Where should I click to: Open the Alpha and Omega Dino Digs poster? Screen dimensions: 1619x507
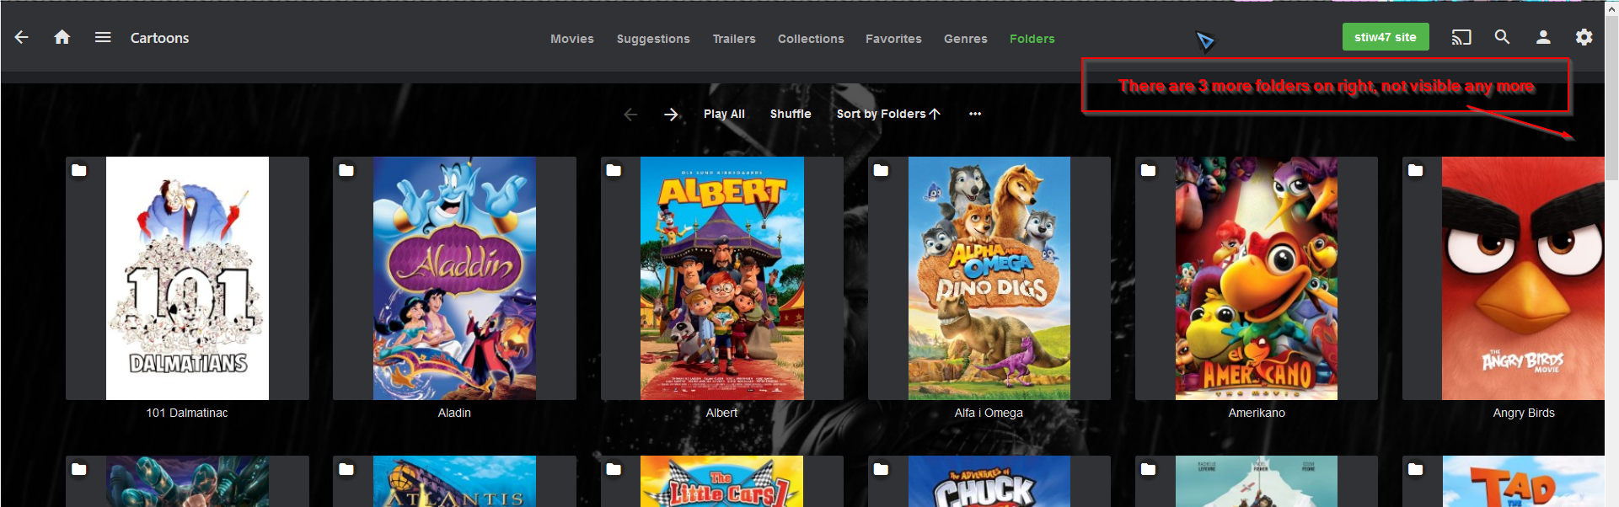click(989, 278)
